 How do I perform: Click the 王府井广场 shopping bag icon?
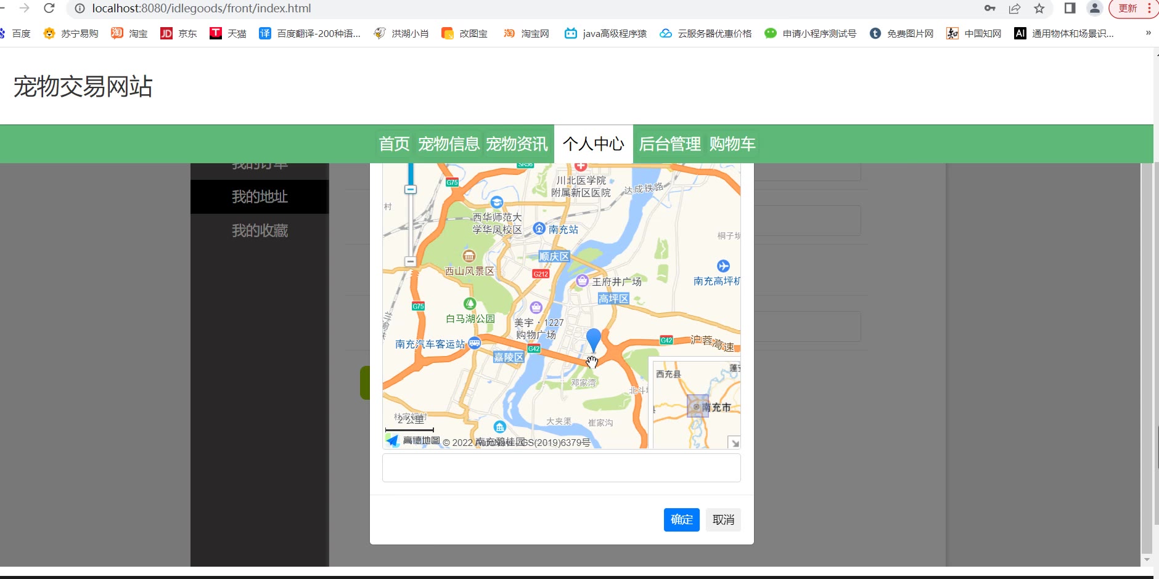pyautogui.click(x=582, y=281)
